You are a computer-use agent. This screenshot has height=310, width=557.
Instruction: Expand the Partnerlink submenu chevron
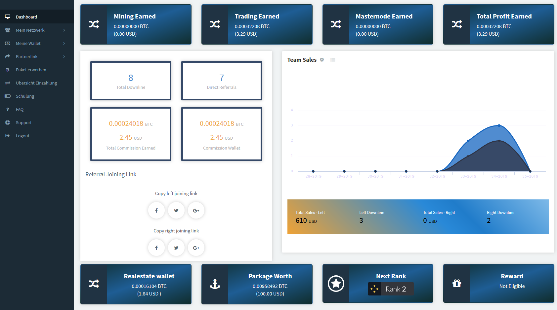64,56
